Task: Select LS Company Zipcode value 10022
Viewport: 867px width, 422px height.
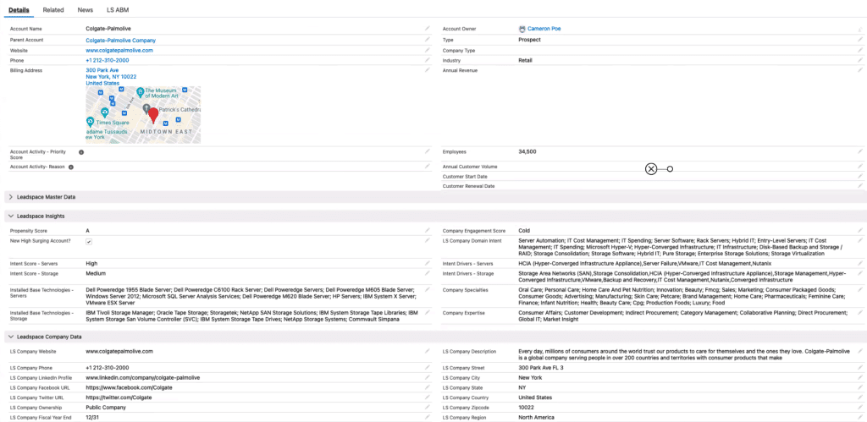Action: coord(526,408)
